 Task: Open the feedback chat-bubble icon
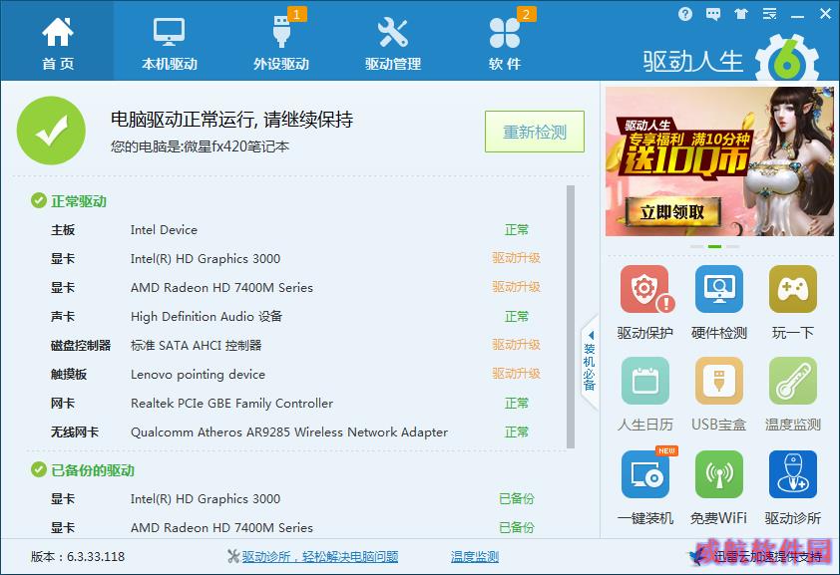tap(713, 14)
